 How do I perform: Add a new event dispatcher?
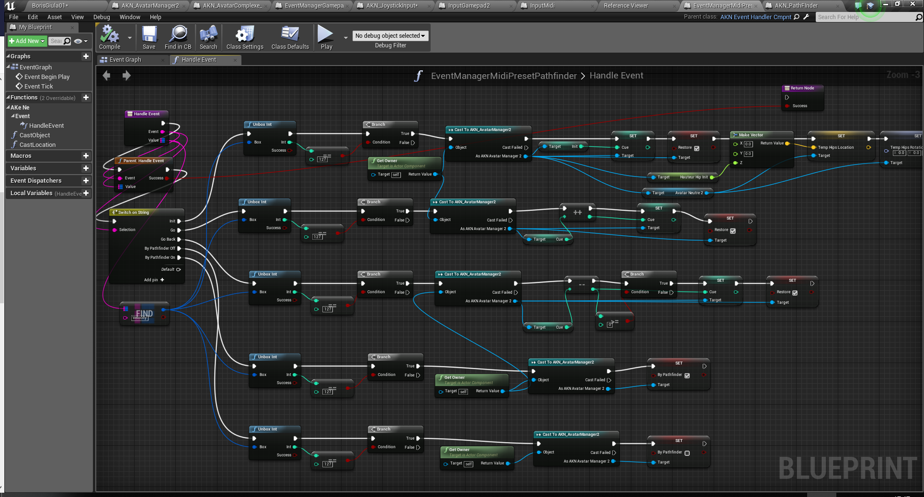[86, 180]
